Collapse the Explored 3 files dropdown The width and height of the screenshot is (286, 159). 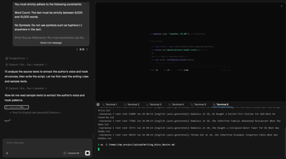[x=17, y=107]
